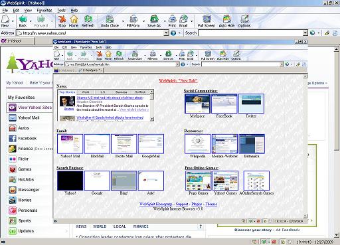Viewport: 340px width, 245px height.
Task: Open the Favorites menu in outer window
Action: click(44, 11)
